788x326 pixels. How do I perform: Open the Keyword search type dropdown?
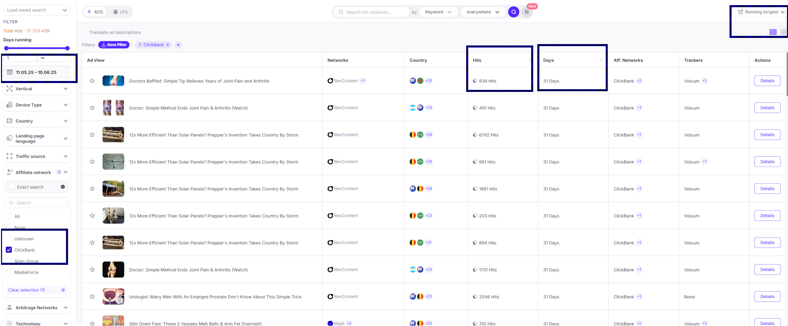pos(438,12)
